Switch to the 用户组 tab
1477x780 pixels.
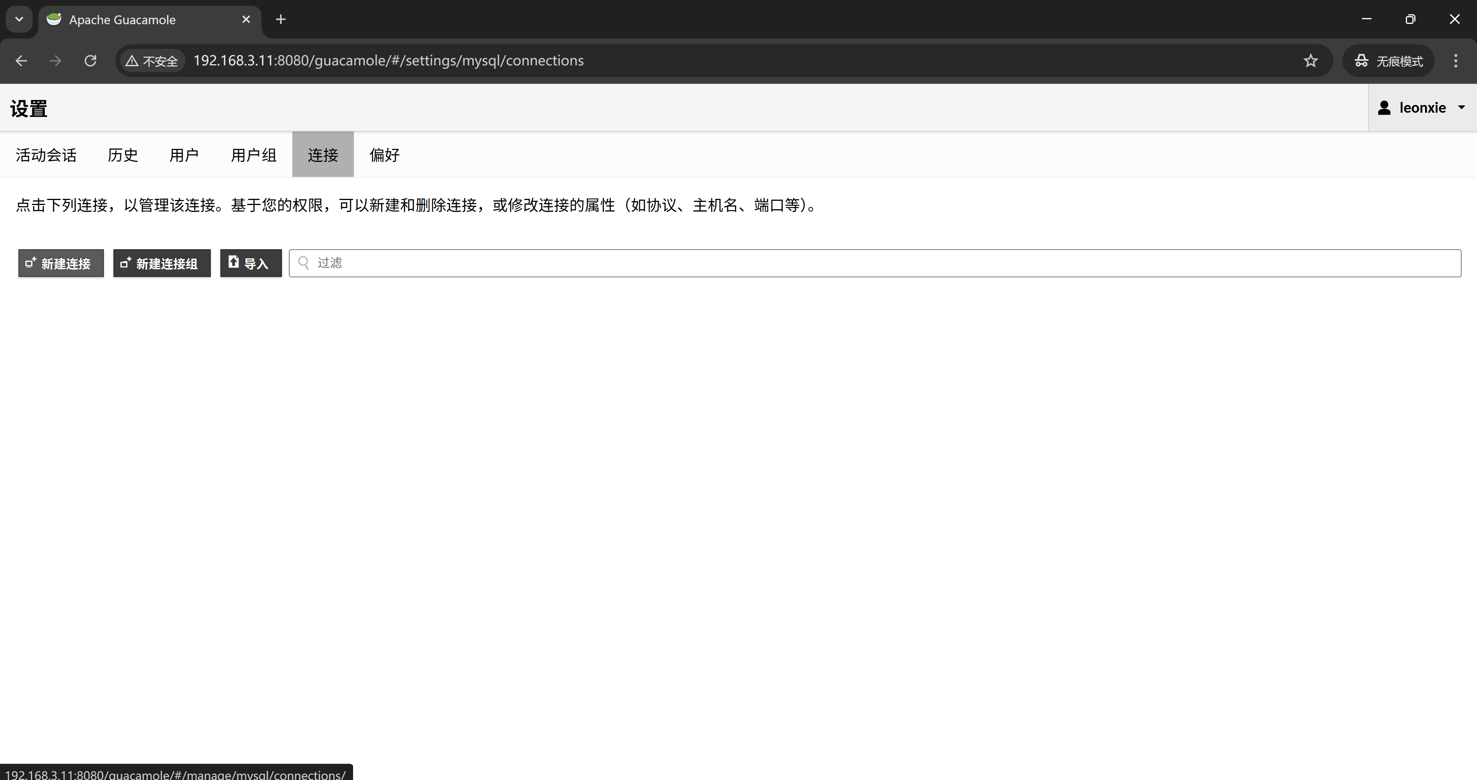tap(253, 155)
